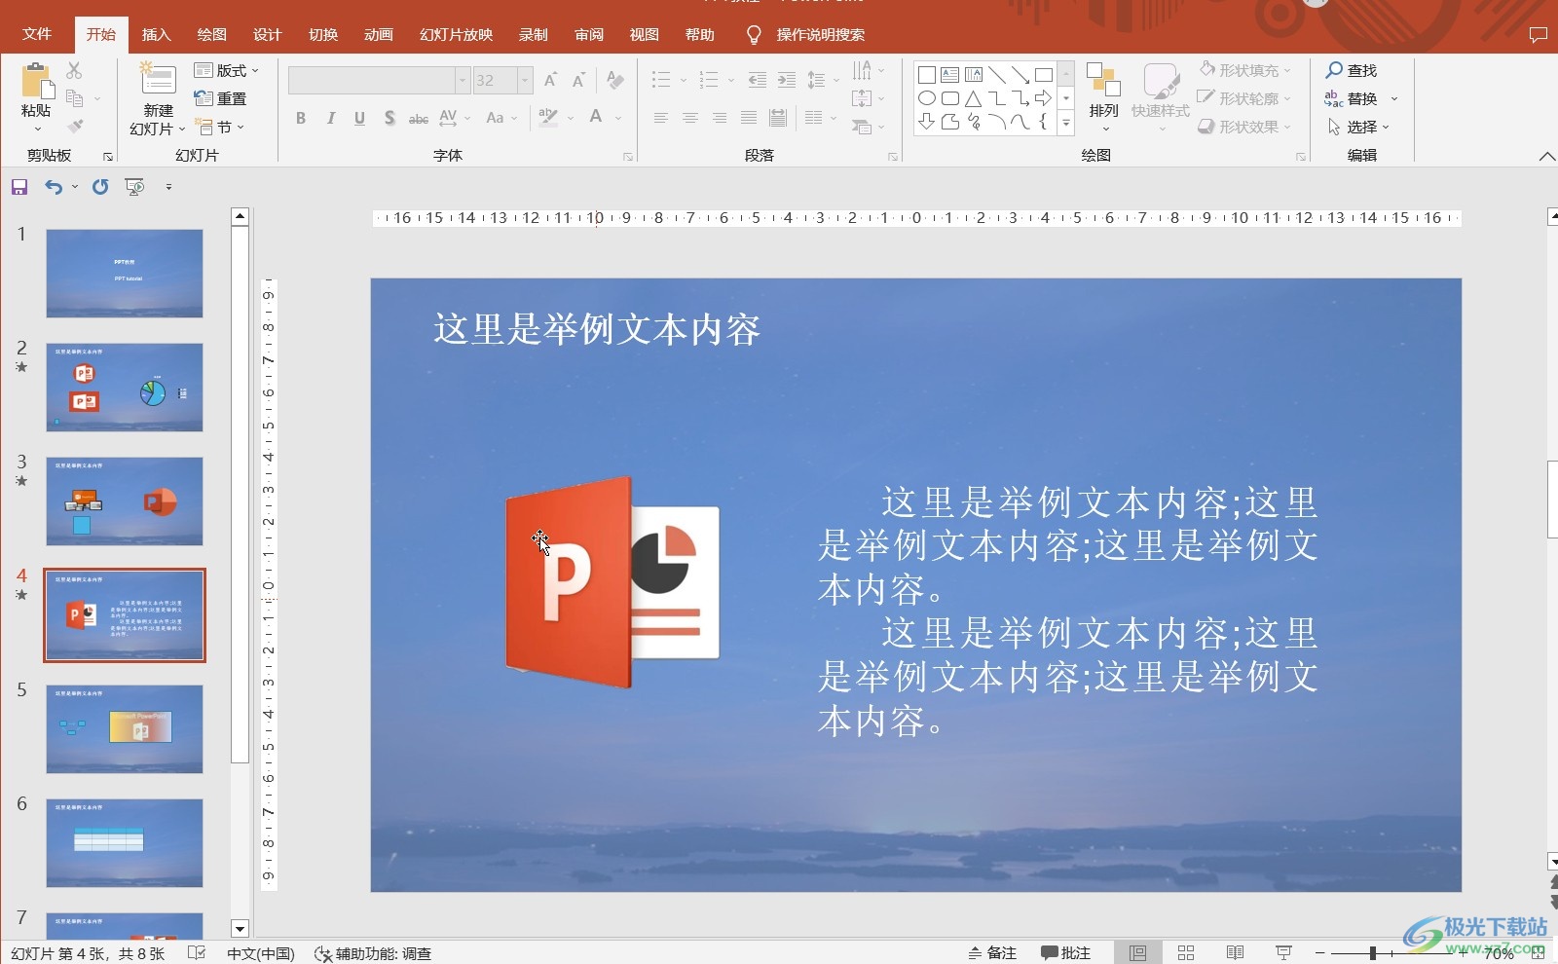
Task: Click the numbered list icon
Action: point(709,80)
